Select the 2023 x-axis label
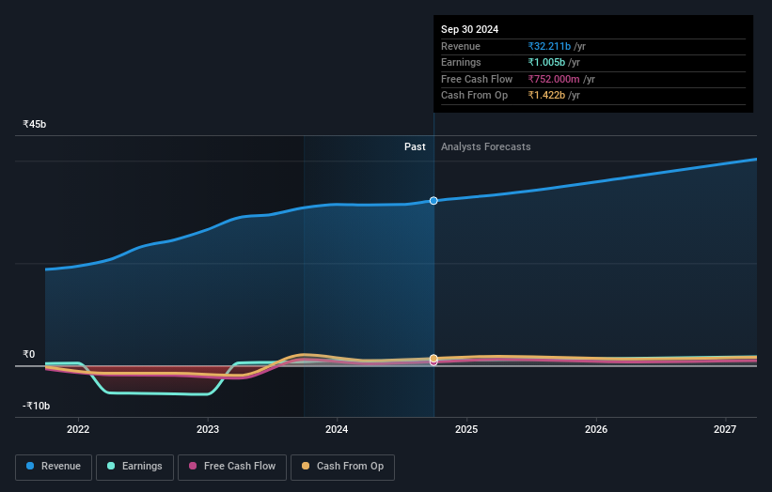Screen dimensions: 772x492 point(208,429)
